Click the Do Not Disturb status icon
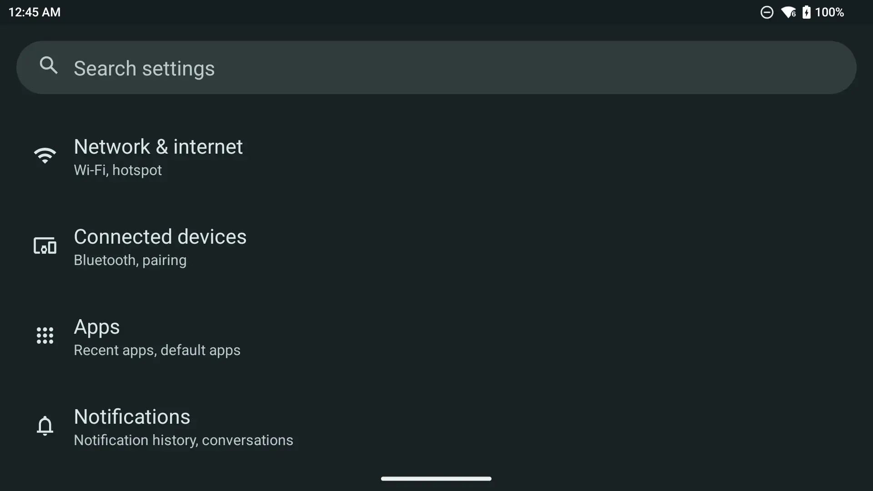This screenshot has height=491, width=873. tap(767, 12)
